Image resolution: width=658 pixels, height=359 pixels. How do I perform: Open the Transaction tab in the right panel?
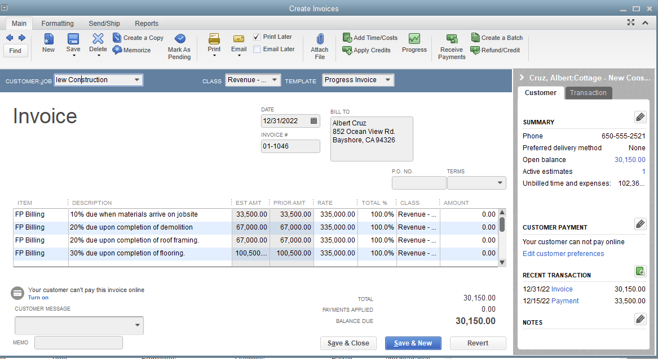588,93
